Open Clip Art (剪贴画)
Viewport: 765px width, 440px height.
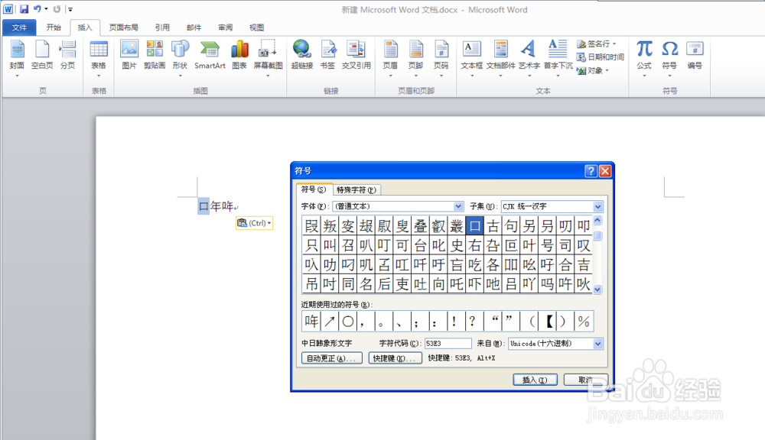(155, 54)
